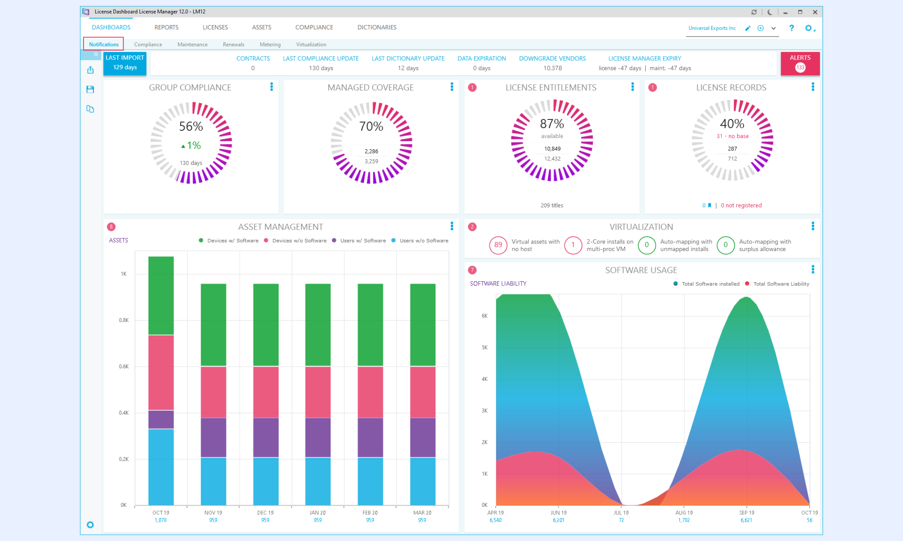Open Software Usage three-dot menu
903x541 pixels.
[x=813, y=269]
